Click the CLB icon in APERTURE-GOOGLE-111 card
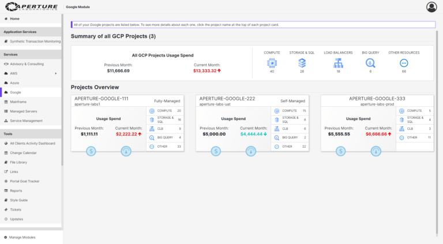 pyautogui.click(x=152, y=129)
